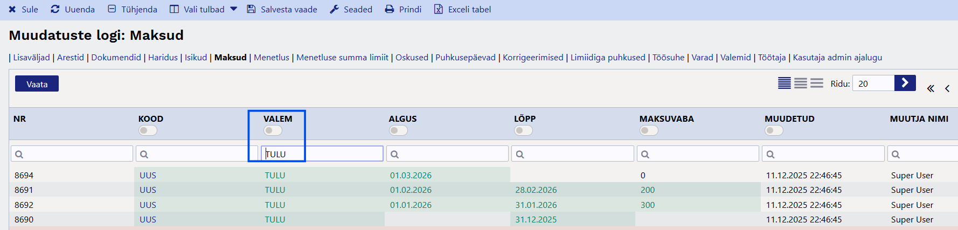Click the Sule close icon
The image size is (958, 230).
pyautogui.click(x=12, y=9)
